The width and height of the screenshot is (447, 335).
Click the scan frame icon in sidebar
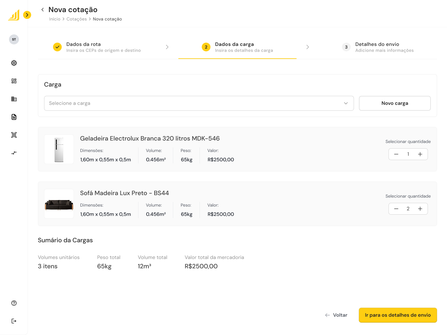(x=14, y=135)
